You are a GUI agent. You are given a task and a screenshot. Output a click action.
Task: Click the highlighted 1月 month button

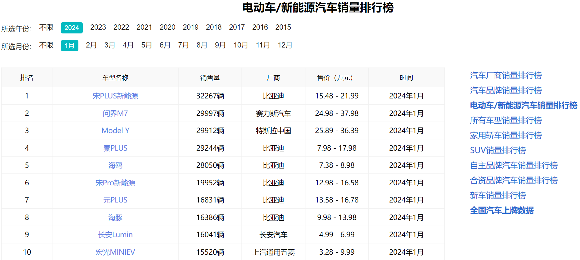[69, 46]
